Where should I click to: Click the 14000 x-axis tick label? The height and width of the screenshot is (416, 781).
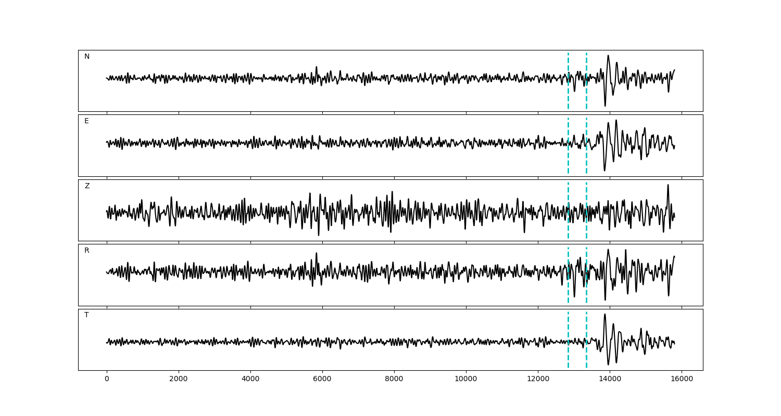click(x=610, y=380)
